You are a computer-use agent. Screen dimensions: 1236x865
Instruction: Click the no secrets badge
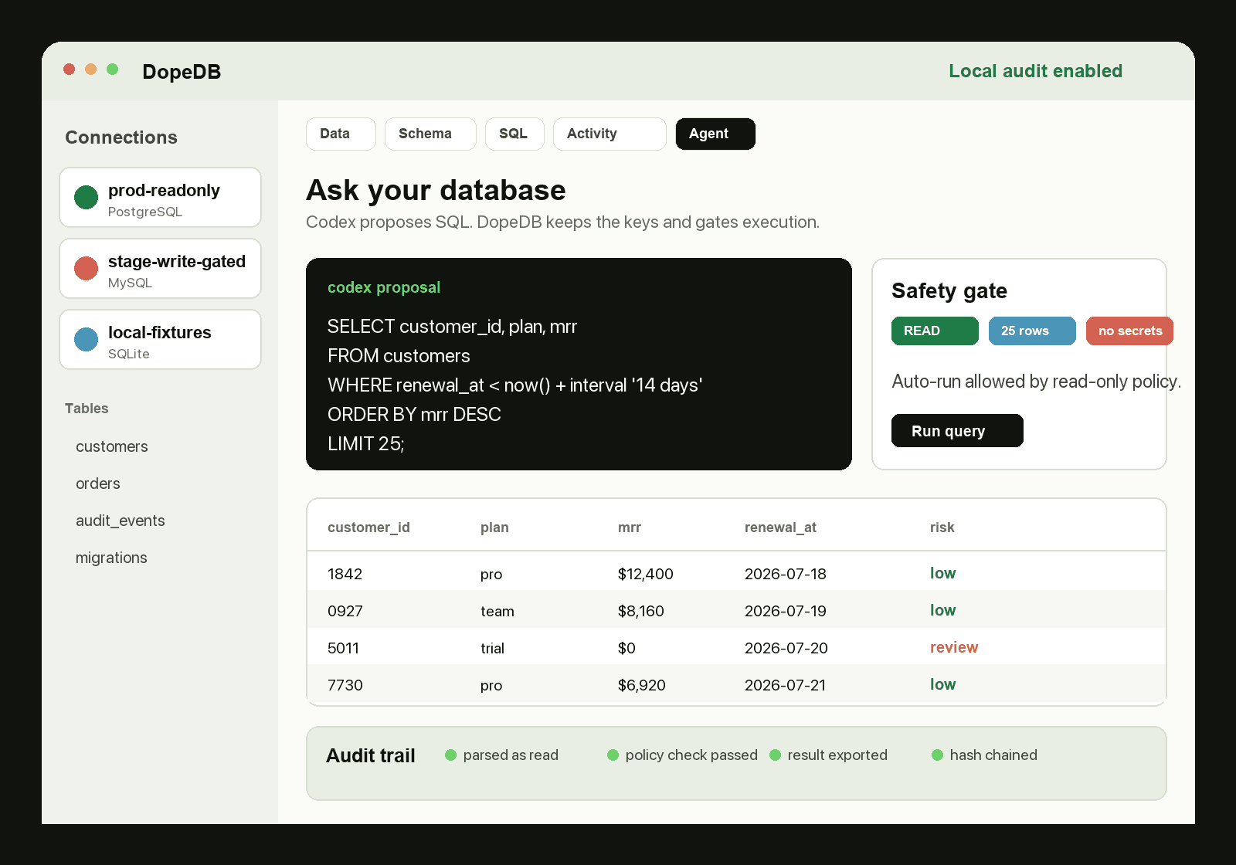(1129, 331)
